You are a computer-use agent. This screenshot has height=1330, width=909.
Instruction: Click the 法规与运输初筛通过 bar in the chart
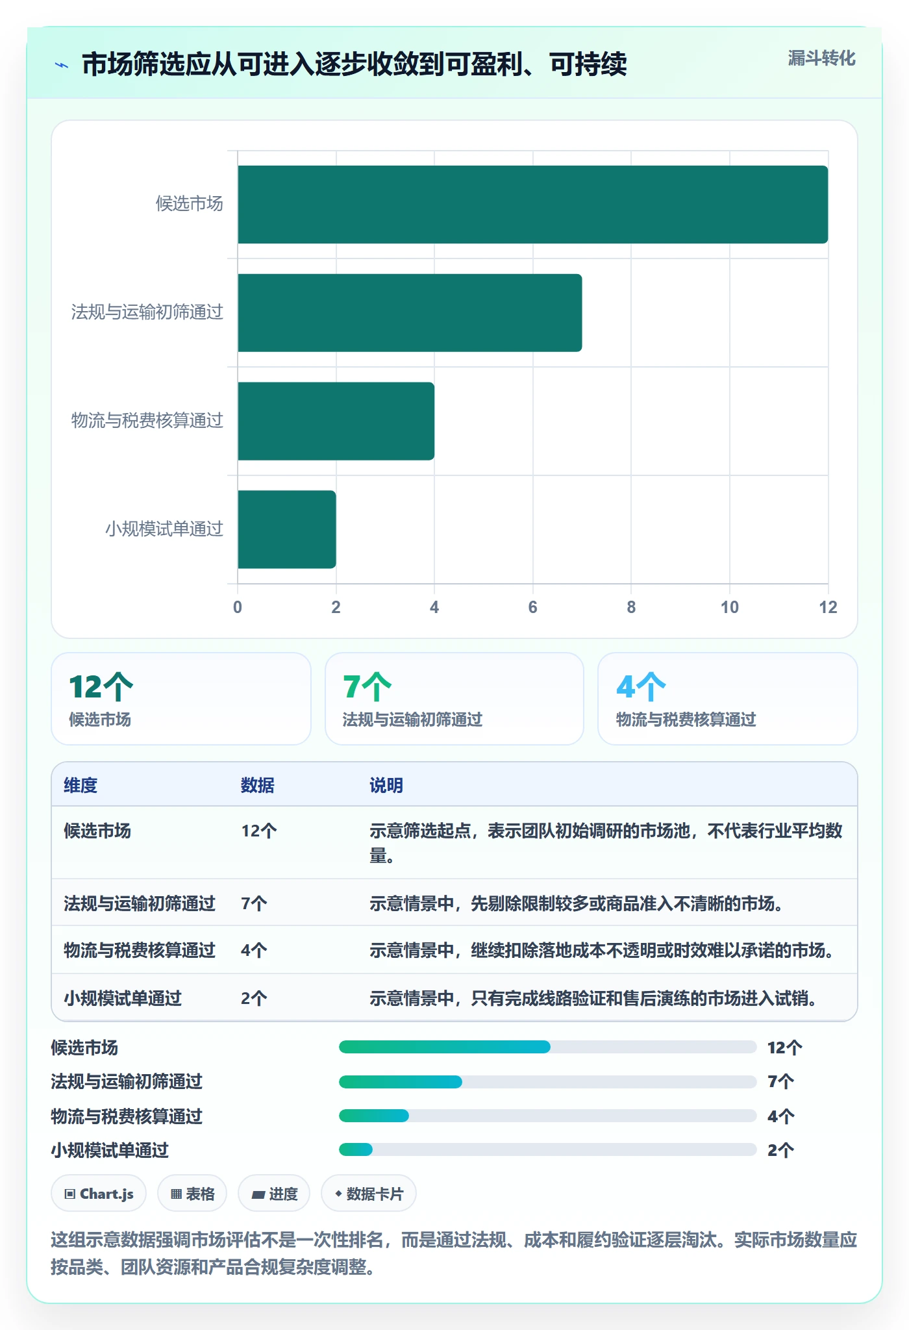coord(410,312)
